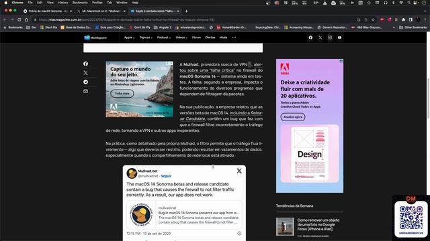
Task: Expand the Tópicos dropdown
Action: click(x=146, y=37)
